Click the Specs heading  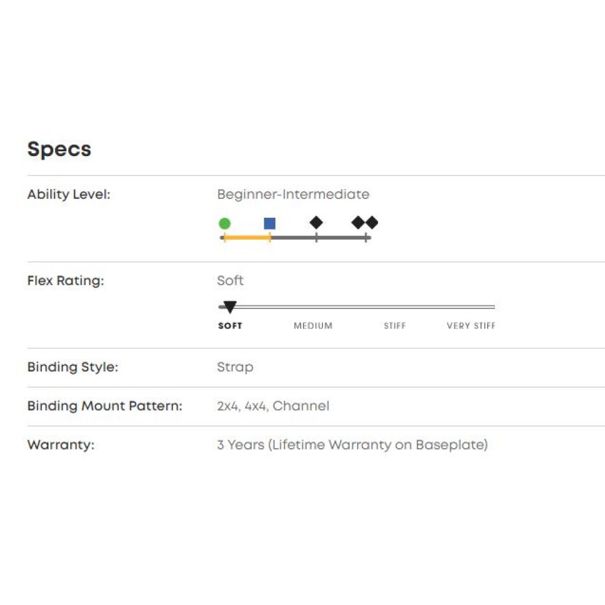[59, 149]
